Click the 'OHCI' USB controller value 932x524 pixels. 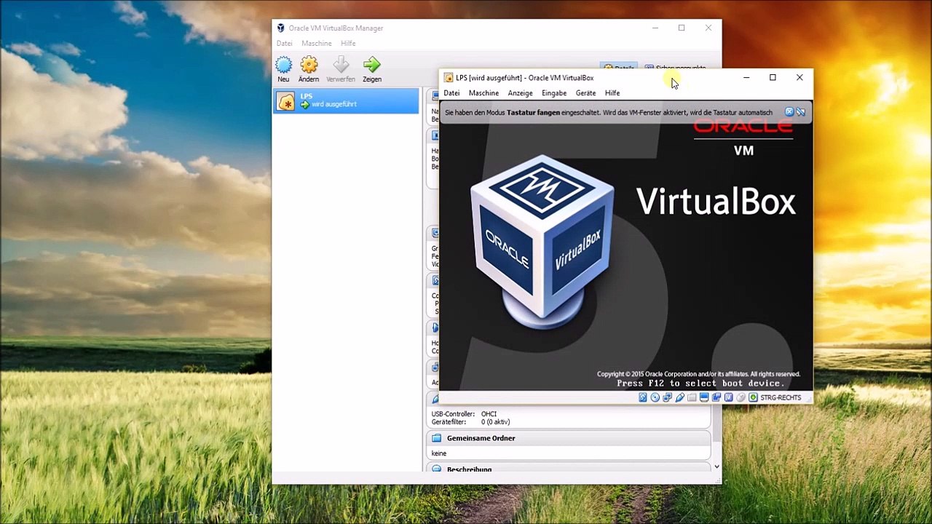pos(489,414)
